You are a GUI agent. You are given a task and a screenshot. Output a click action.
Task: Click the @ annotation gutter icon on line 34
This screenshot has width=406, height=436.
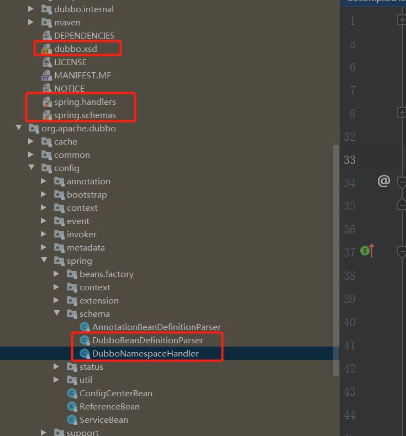384,181
